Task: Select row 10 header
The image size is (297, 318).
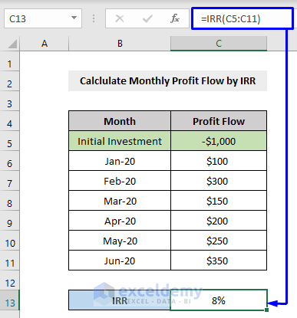Action: (x=9, y=241)
